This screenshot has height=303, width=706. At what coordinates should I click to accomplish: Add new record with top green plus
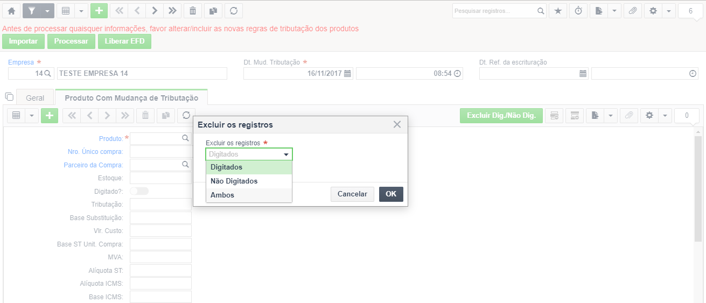[99, 11]
